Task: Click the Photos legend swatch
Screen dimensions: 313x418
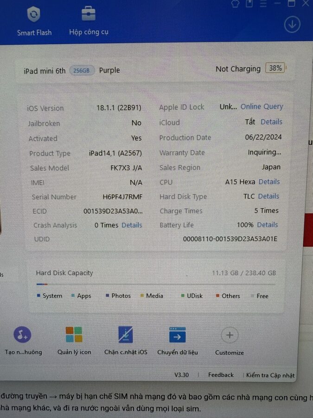Action: coord(108,295)
